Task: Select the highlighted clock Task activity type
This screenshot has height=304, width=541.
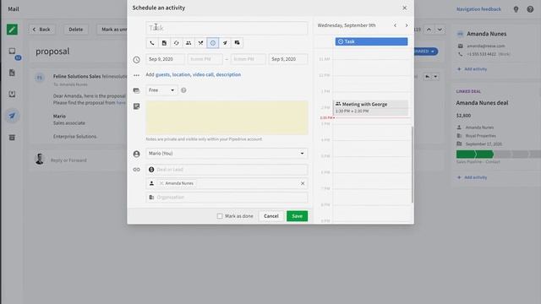Action: (213, 43)
